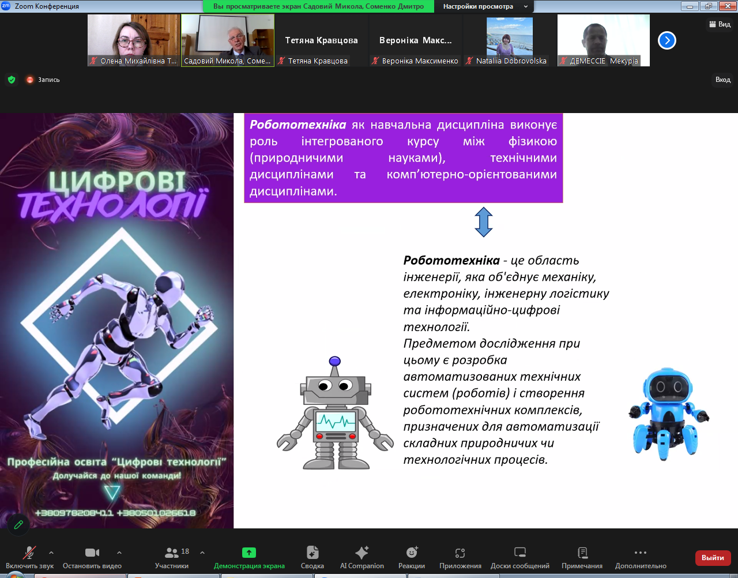The height and width of the screenshot is (578, 738).
Task: Unmute microphone with Включить звук
Action: (29, 553)
